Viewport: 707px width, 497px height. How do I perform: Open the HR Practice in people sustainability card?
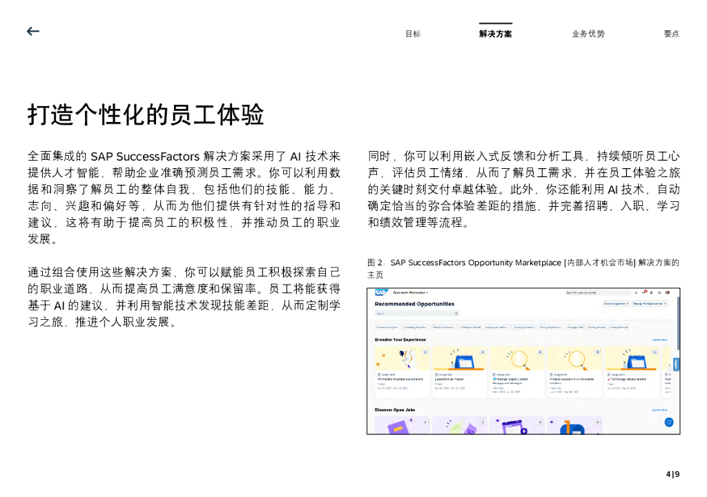tap(402, 372)
